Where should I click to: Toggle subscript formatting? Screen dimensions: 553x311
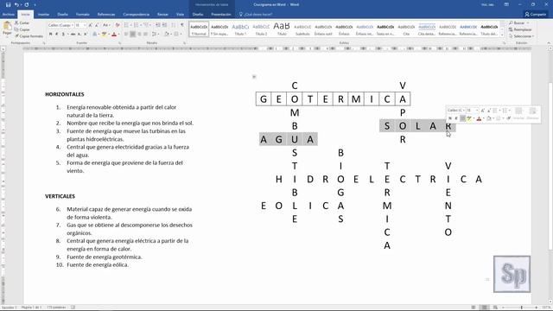coord(79,35)
